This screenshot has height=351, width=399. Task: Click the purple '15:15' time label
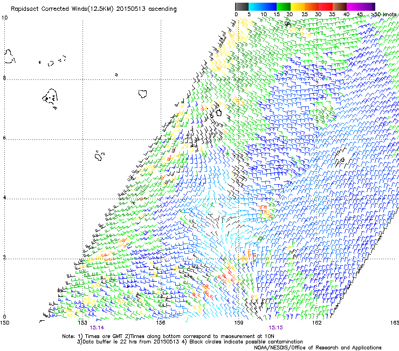click(276, 328)
